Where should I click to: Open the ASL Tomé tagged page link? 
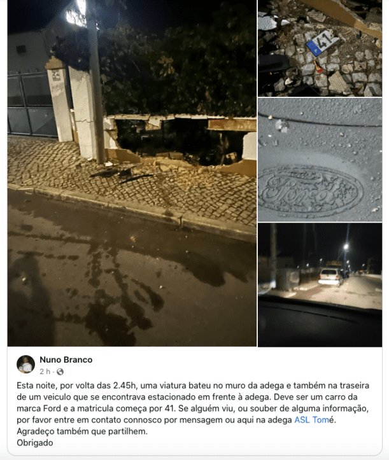[x=314, y=420]
